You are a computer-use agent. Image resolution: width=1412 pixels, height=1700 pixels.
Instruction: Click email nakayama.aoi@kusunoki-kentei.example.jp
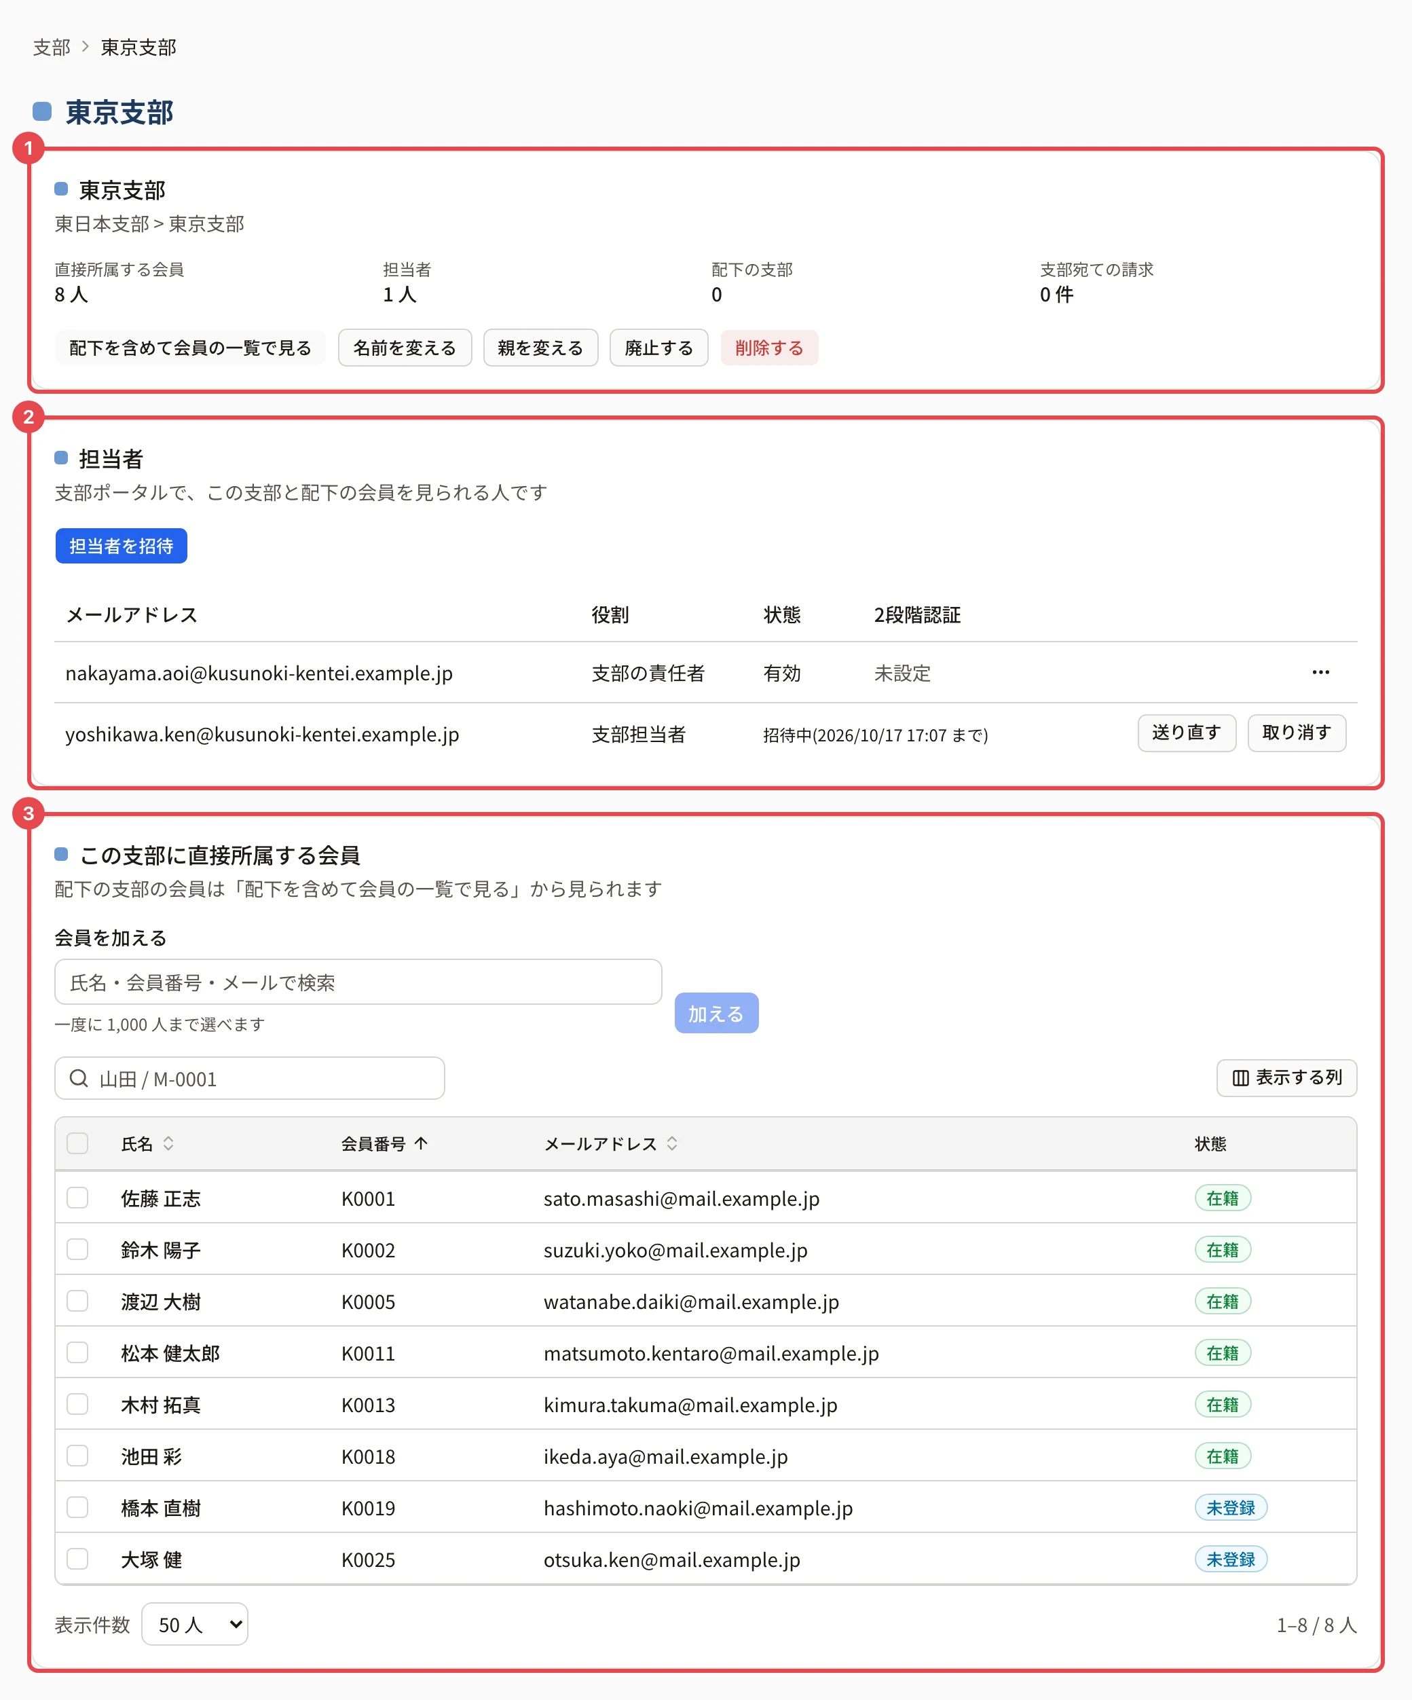pyautogui.click(x=259, y=673)
